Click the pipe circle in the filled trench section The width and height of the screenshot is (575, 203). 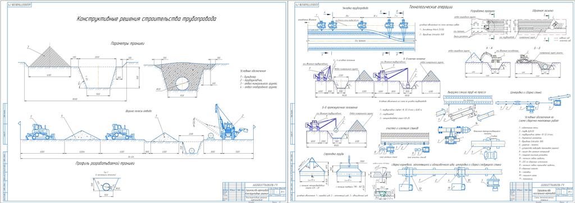[x=182, y=84]
